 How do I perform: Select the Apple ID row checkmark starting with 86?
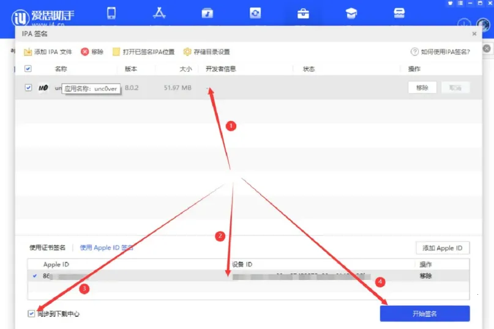point(35,276)
